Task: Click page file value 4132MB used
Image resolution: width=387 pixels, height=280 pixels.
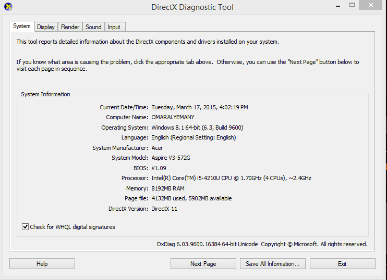Action: tap(191, 198)
